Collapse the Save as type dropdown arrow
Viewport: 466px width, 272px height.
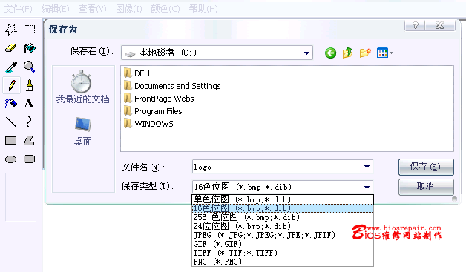(x=367, y=187)
